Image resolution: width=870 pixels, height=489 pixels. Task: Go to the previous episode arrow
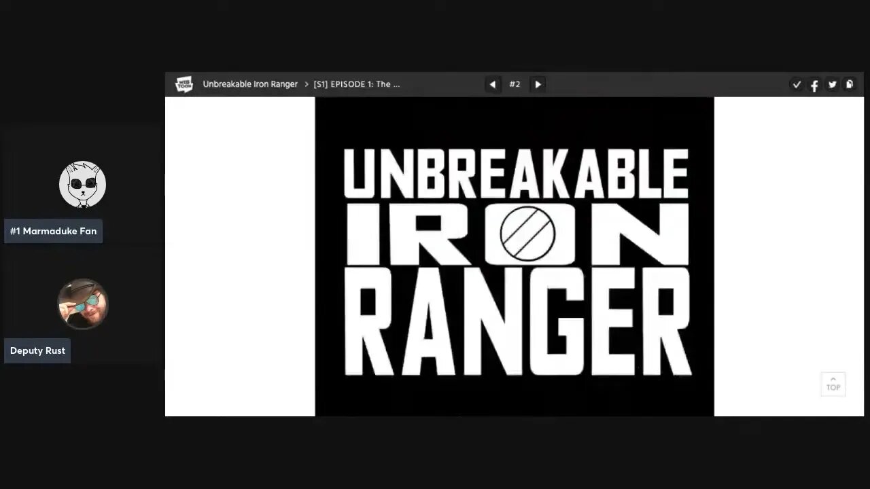click(x=493, y=84)
